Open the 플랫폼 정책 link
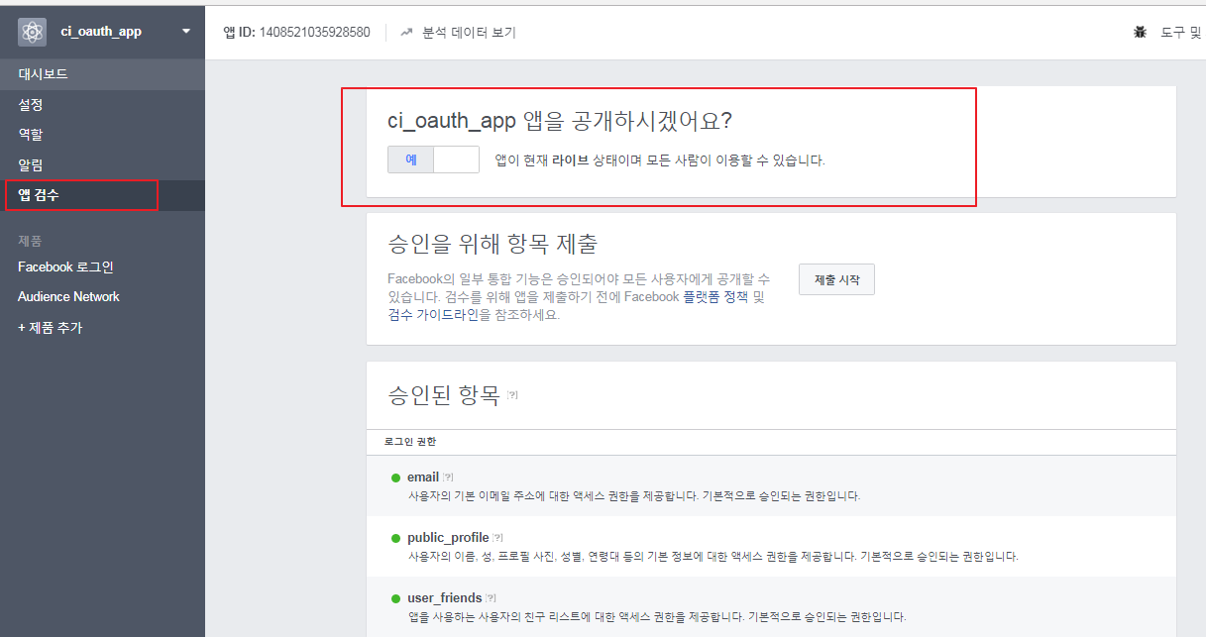Image resolution: width=1206 pixels, height=637 pixels. pyautogui.click(x=714, y=297)
